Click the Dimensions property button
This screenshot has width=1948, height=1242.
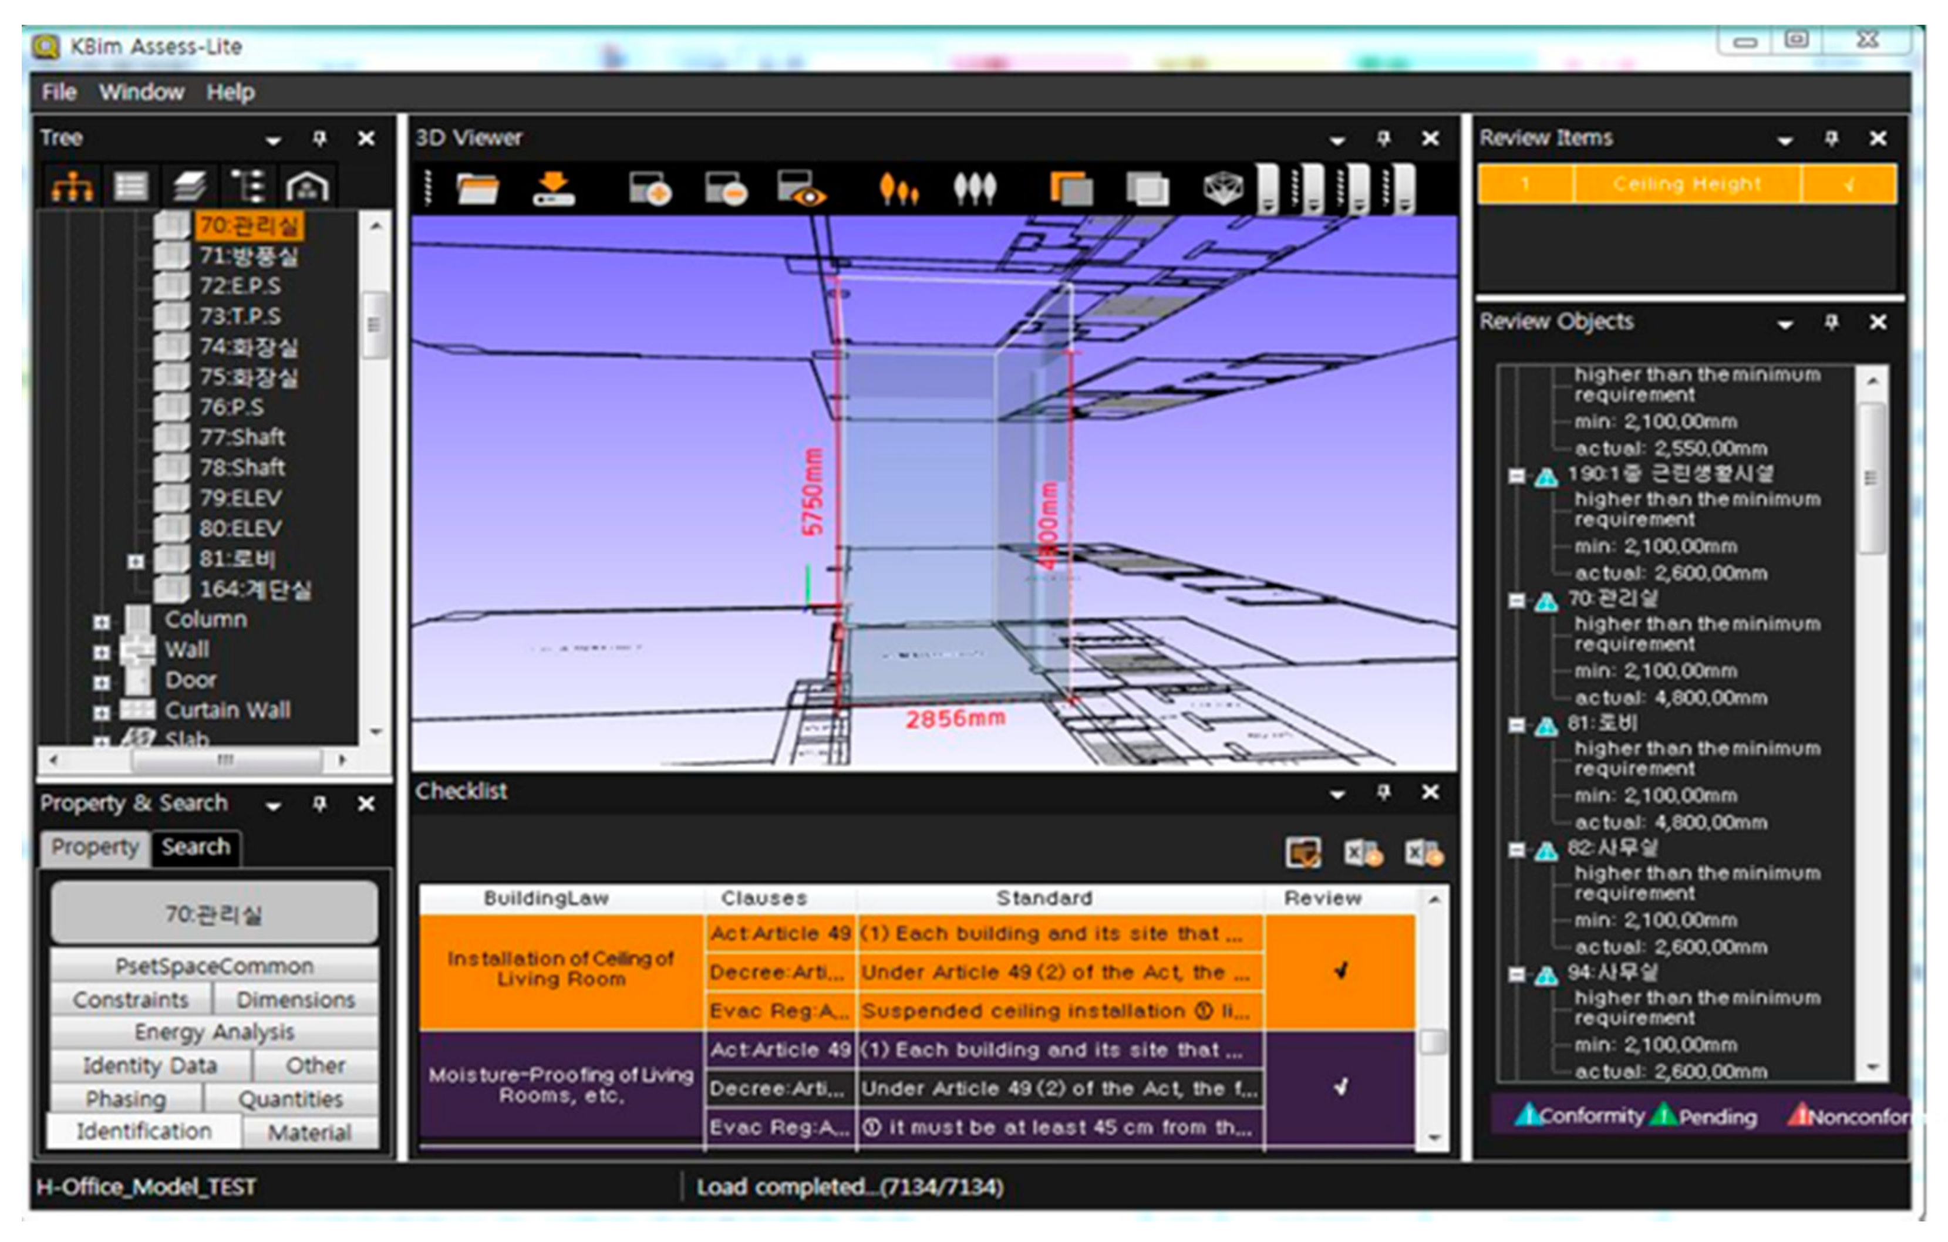pyautogui.click(x=295, y=1000)
